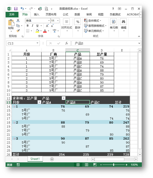
Task: Expand the formula bar
Action: (139, 43)
